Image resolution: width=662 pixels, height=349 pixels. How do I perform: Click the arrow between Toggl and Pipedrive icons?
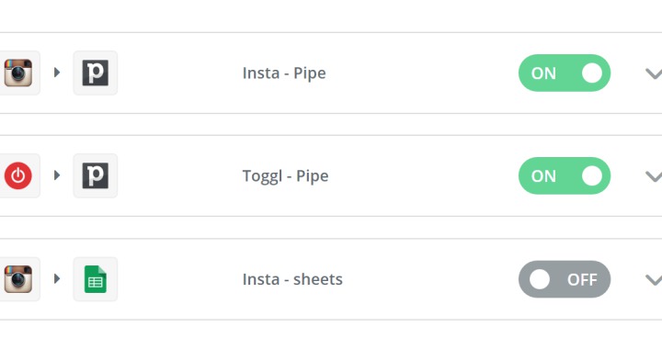(x=57, y=175)
